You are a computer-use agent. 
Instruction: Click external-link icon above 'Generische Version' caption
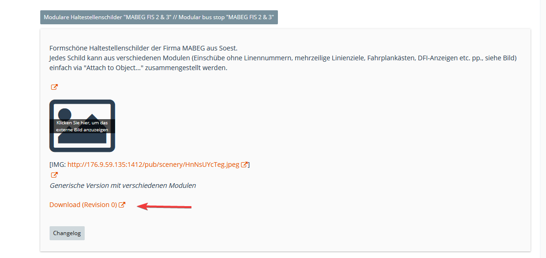click(54, 175)
